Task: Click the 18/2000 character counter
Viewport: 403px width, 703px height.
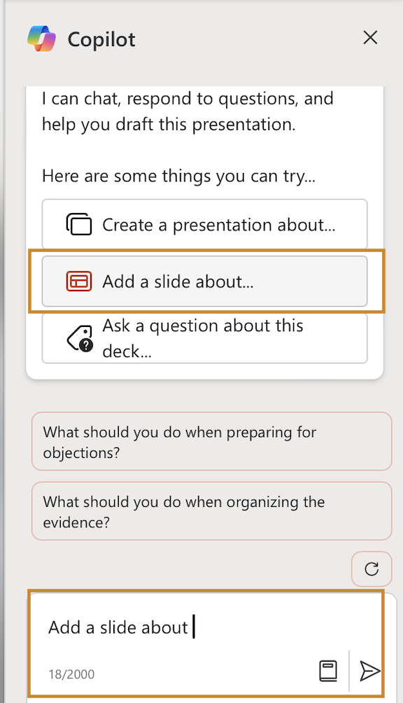Action: [71, 674]
